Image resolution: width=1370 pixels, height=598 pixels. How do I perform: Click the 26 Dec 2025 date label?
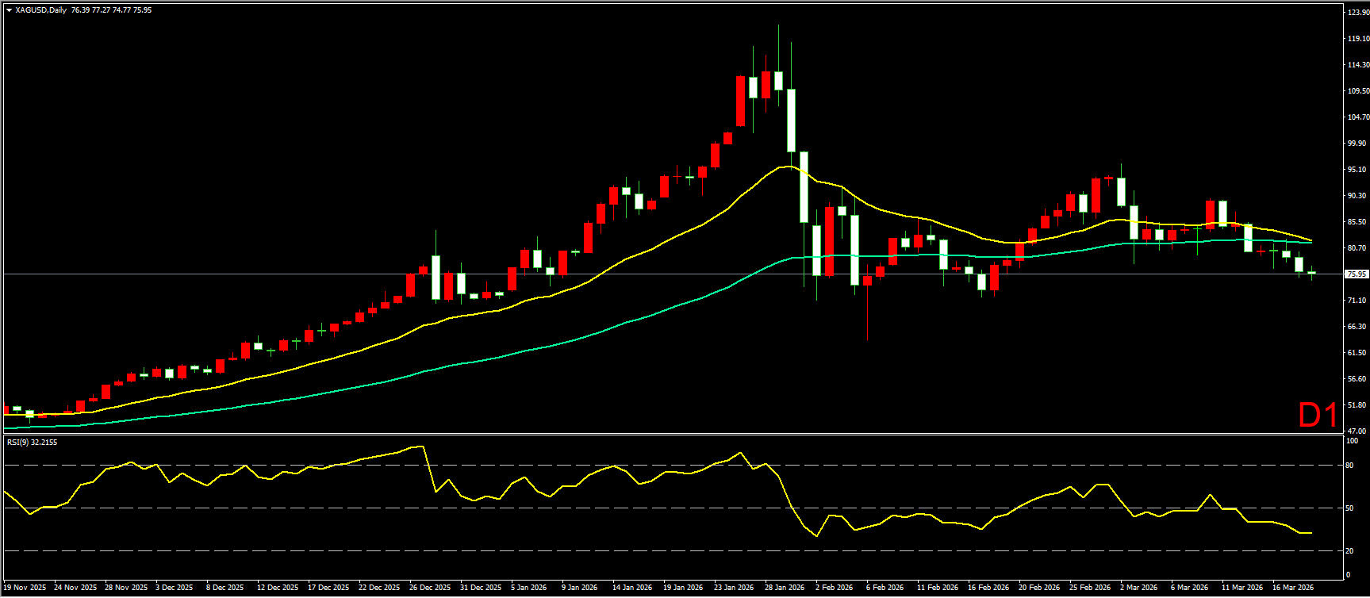[430, 588]
